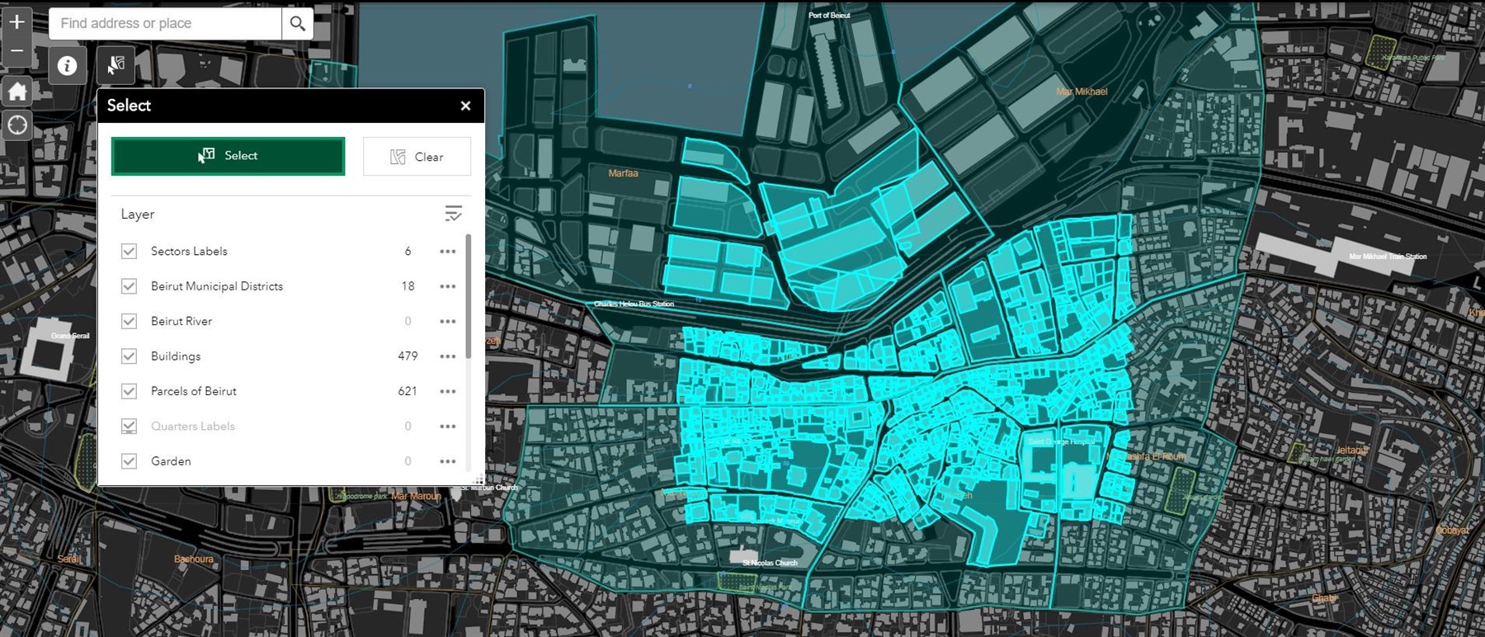The image size is (1485, 637).
Task: Click the Parcels of Beirut count 621
Action: tap(408, 391)
